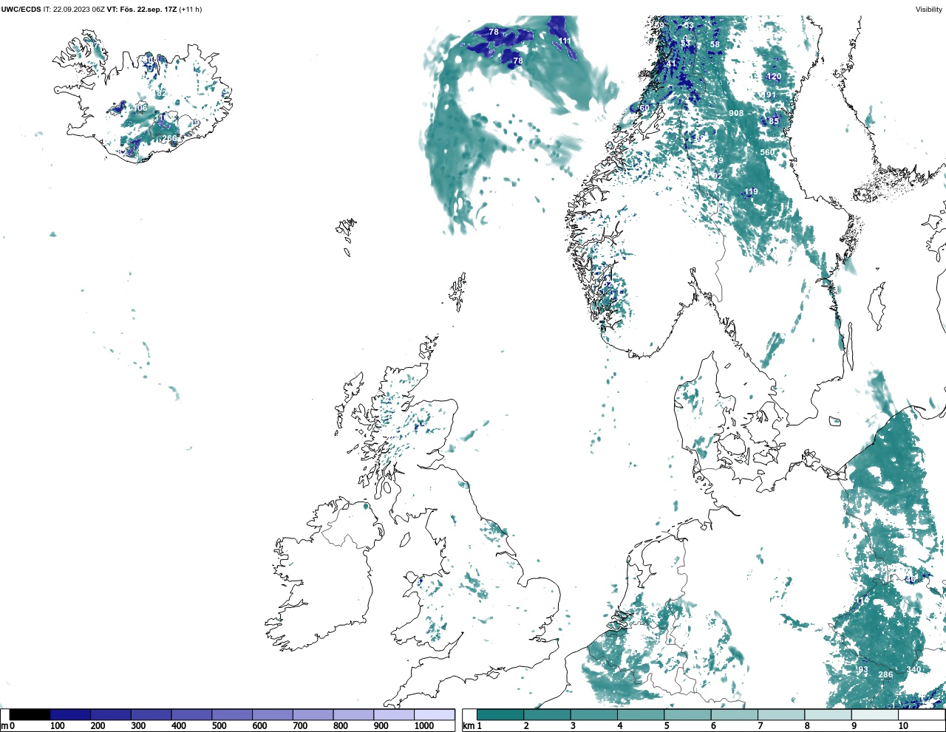Click the 700–800 m legend swatch

(313, 714)
